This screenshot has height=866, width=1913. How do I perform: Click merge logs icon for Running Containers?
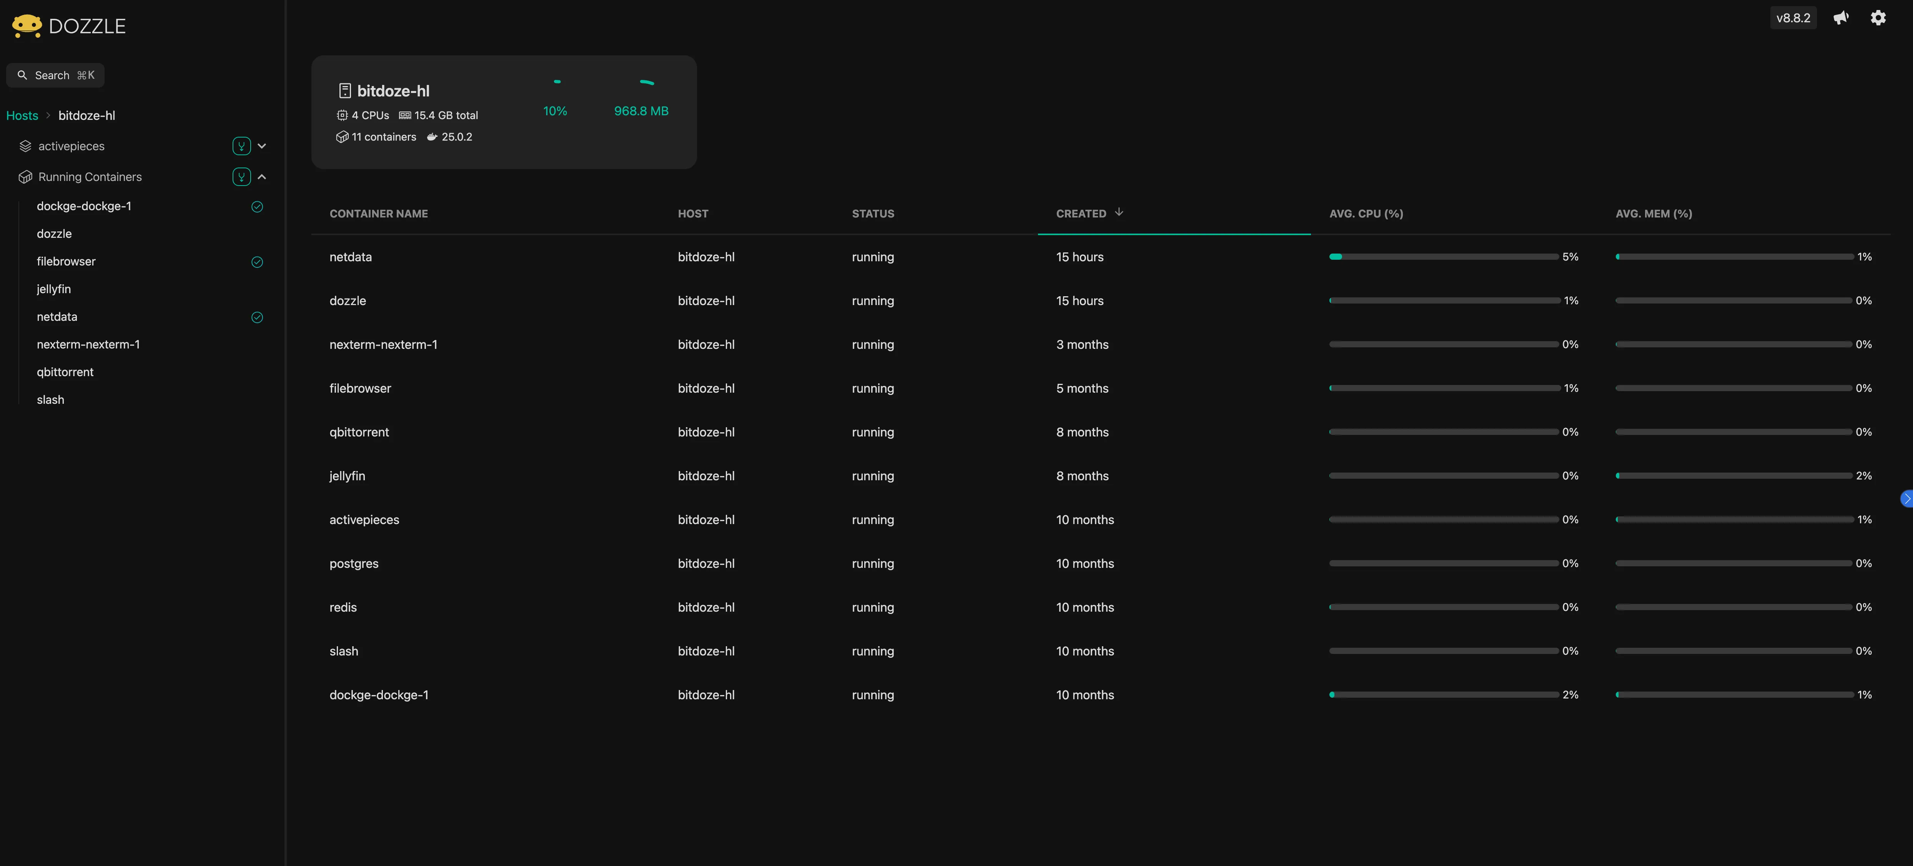[241, 177]
